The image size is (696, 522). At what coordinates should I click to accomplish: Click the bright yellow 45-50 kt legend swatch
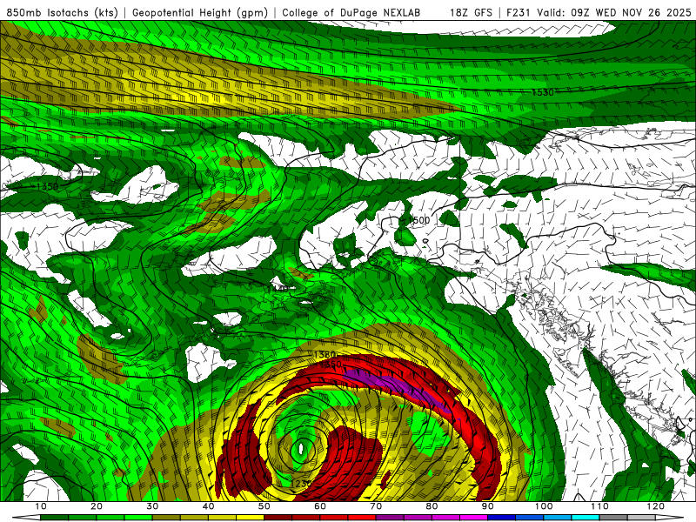point(250,518)
